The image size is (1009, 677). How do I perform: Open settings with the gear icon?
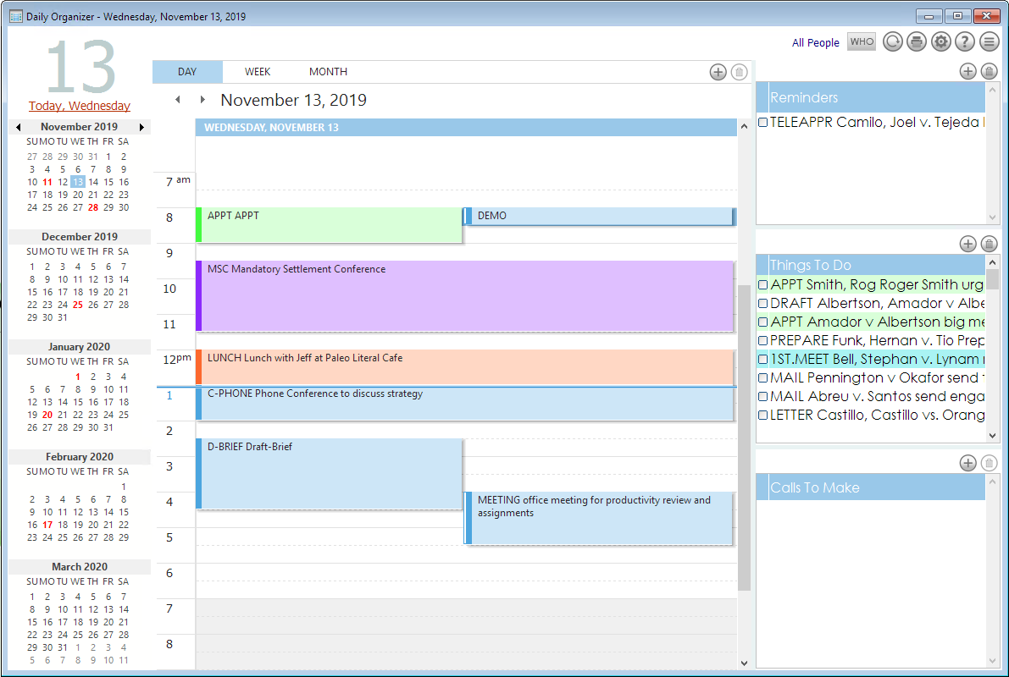[x=940, y=41]
